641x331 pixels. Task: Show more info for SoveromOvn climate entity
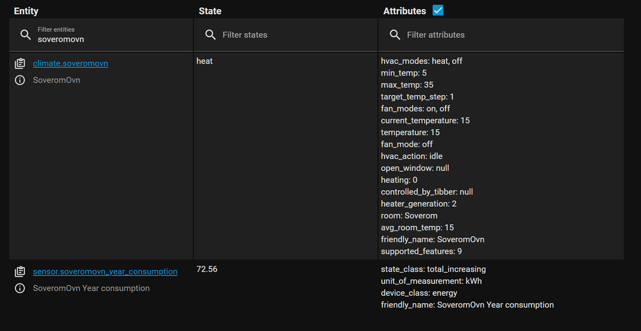(x=20, y=80)
